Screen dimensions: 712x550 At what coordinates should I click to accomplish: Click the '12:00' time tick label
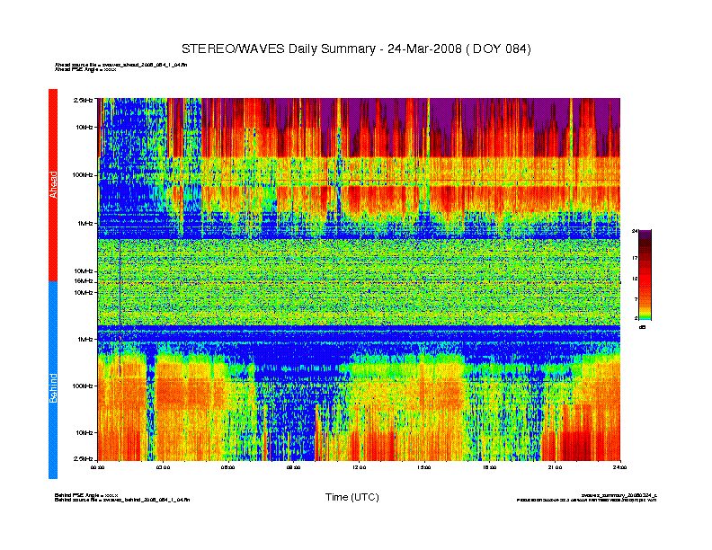(359, 467)
